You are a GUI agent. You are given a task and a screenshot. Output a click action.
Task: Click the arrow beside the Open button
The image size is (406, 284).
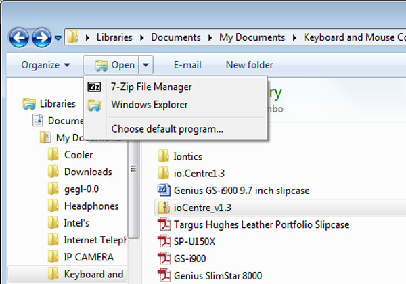(x=148, y=65)
